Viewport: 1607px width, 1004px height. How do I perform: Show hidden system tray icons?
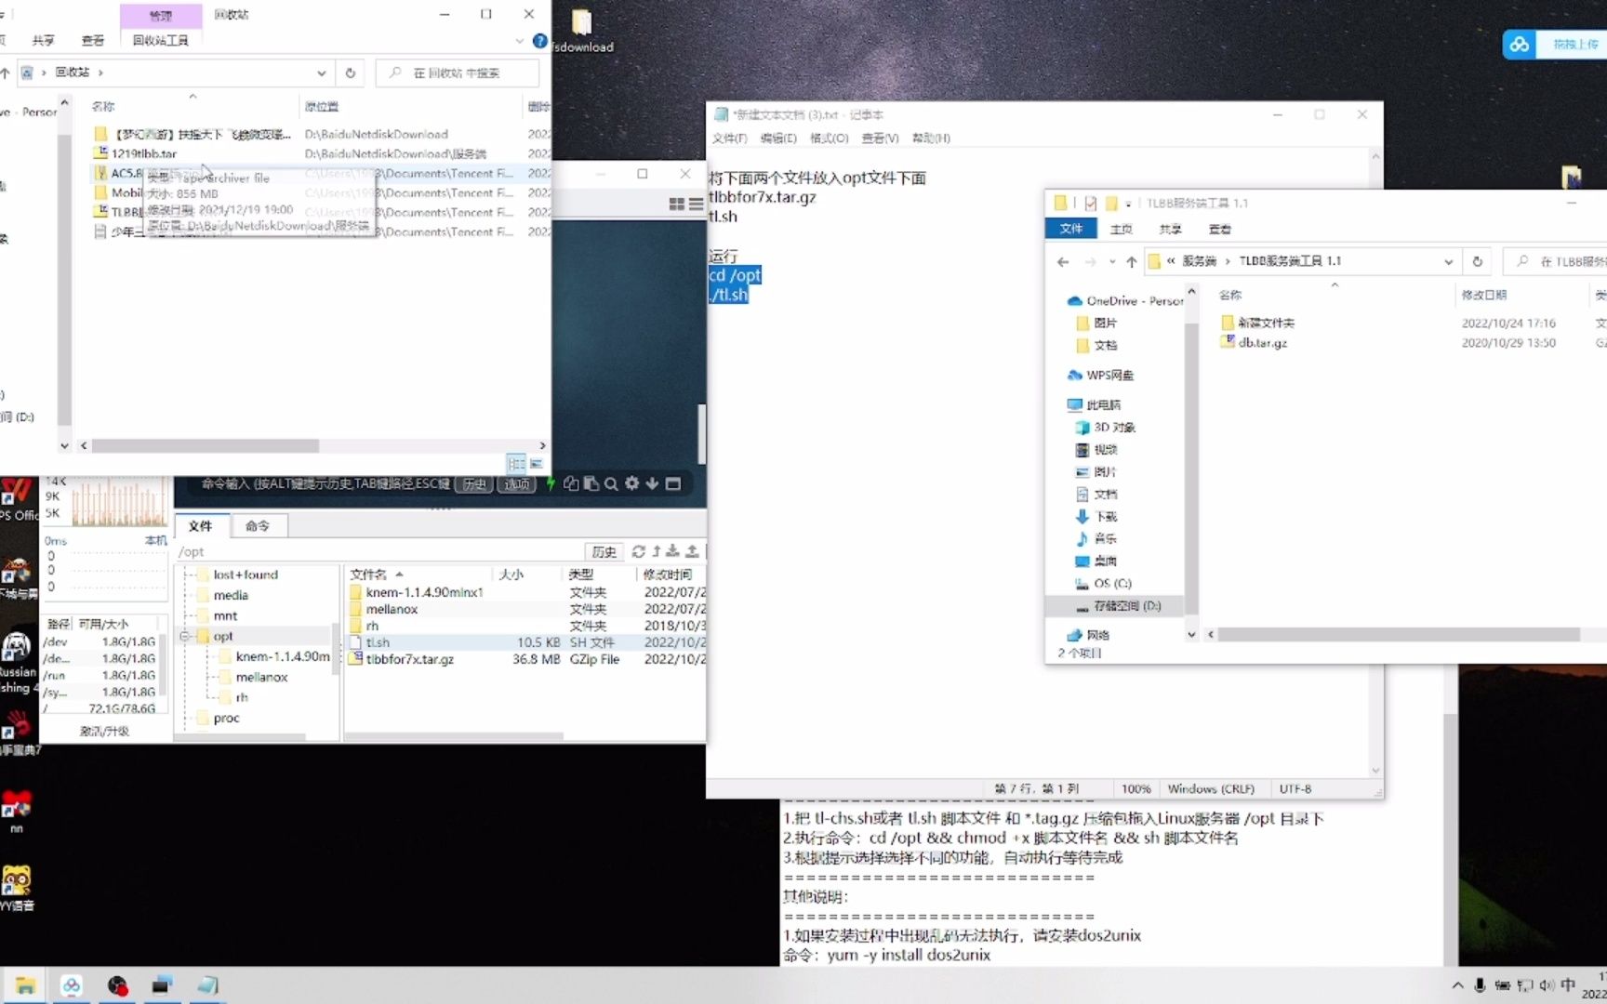[1457, 985]
